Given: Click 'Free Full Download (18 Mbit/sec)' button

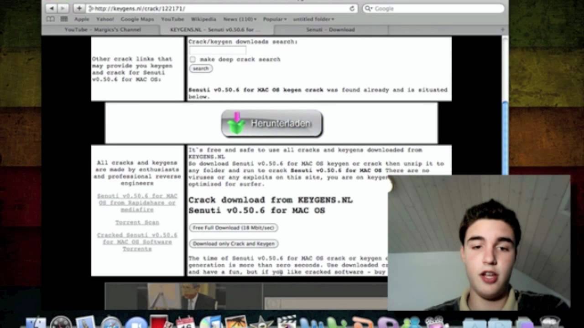Looking at the screenshot, I should point(233,228).
